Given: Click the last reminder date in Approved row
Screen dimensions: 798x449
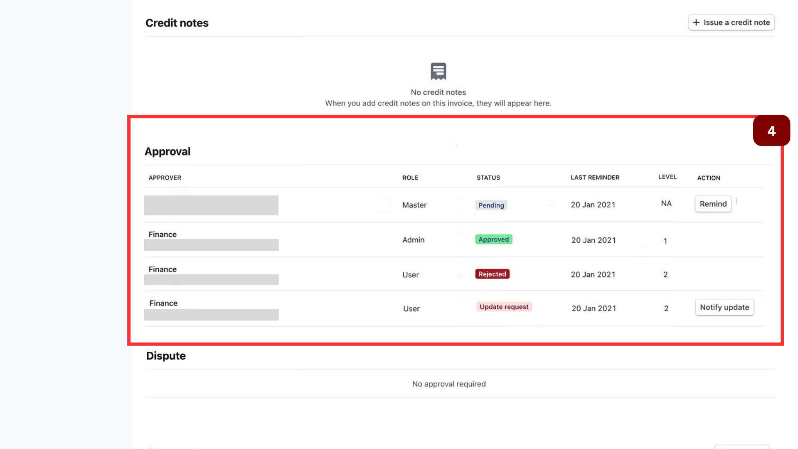Looking at the screenshot, I should click(594, 240).
